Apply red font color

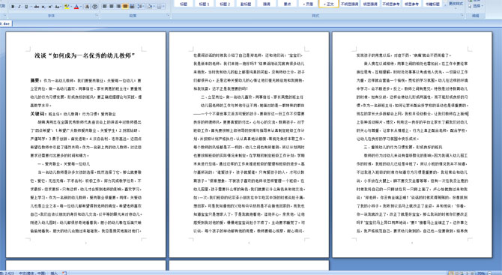(76, 7)
